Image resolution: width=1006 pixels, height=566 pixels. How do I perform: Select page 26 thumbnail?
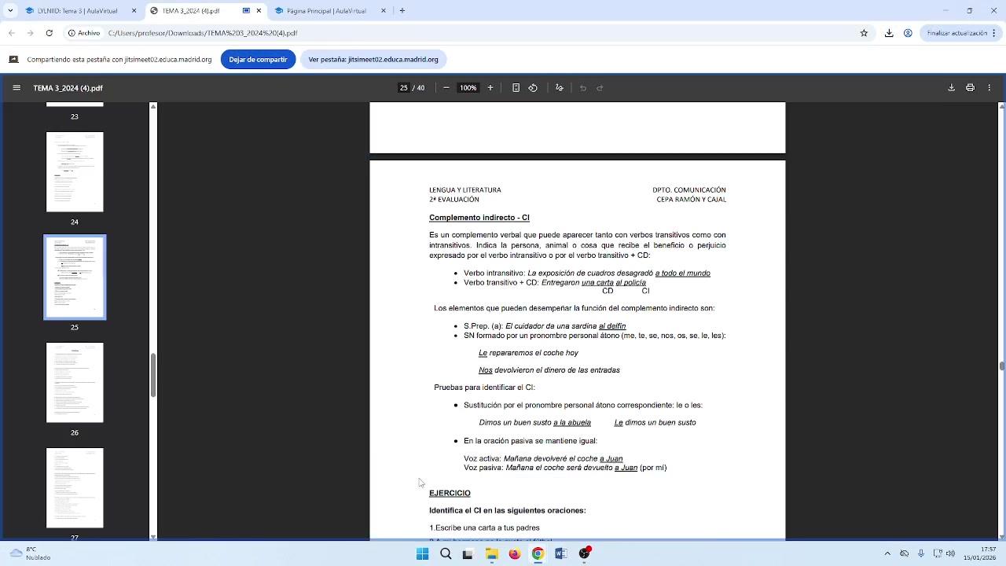(75, 383)
